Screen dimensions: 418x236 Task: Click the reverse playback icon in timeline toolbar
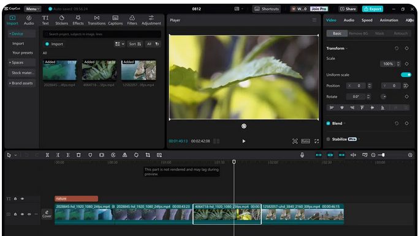(x=113, y=155)
